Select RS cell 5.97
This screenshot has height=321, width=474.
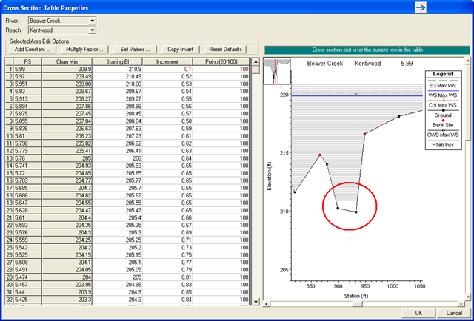tap(27, 76)
